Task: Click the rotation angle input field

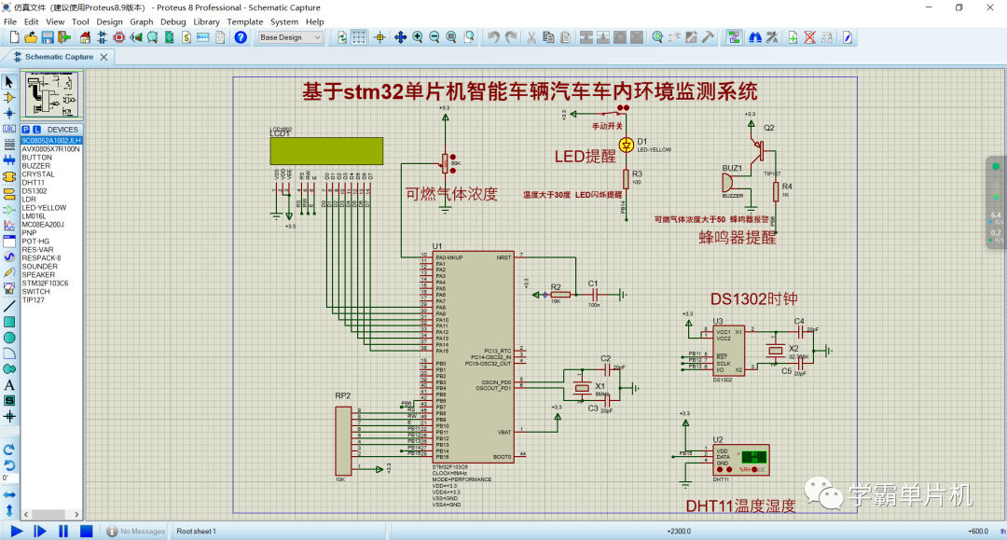Action: pos(9,479)
